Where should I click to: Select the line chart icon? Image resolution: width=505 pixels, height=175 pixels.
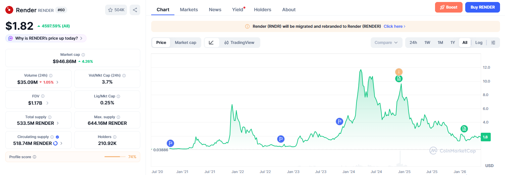212,43
